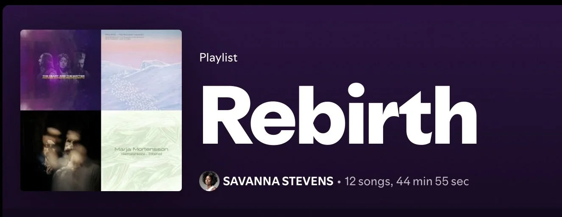Viewport: 562px width, 217px height.
Task: Click the small subtitle under Marja Mortensson
Action: tap(141, 155)
